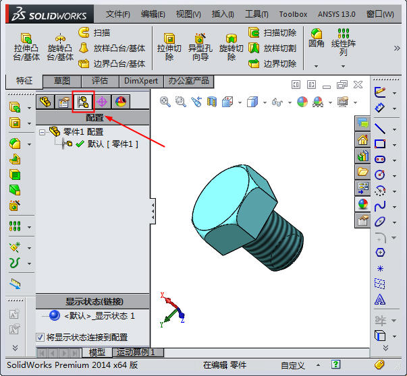407x376 pixels.
Task: Select the Line sketch tool
Action: tap(380, 128)
